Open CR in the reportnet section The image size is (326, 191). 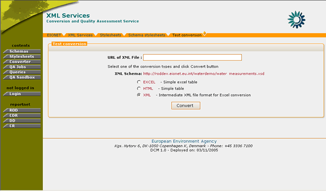22,126
